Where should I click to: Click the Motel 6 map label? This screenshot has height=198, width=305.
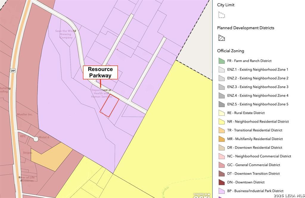(44, 137)
